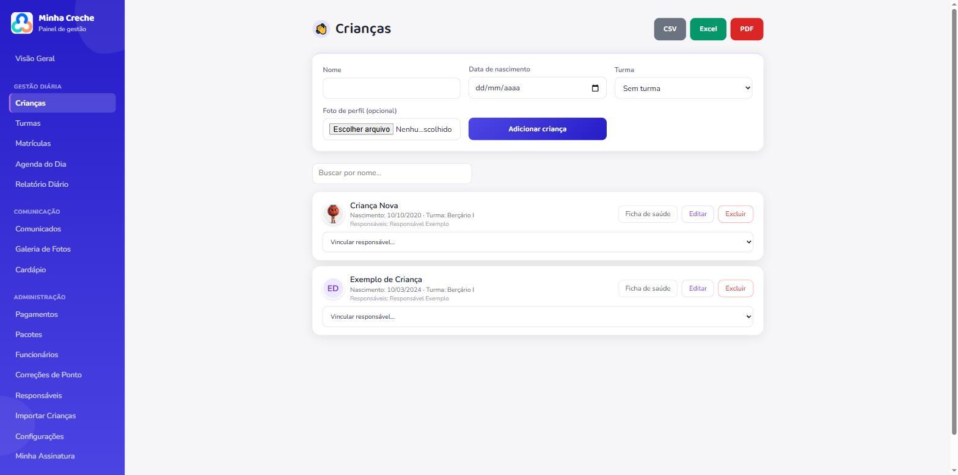Click Escolher arquivo to upload photo
Screen dimensions: 958x475
tap(361, 129)
